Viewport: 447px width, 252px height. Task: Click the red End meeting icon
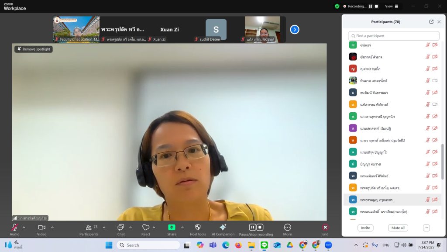[x=325, y=227]
